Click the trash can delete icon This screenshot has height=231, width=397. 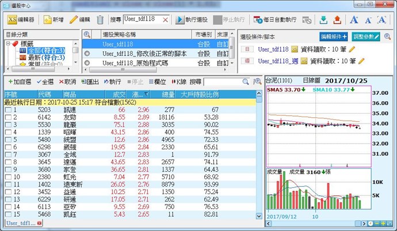[x=101, y=20]
